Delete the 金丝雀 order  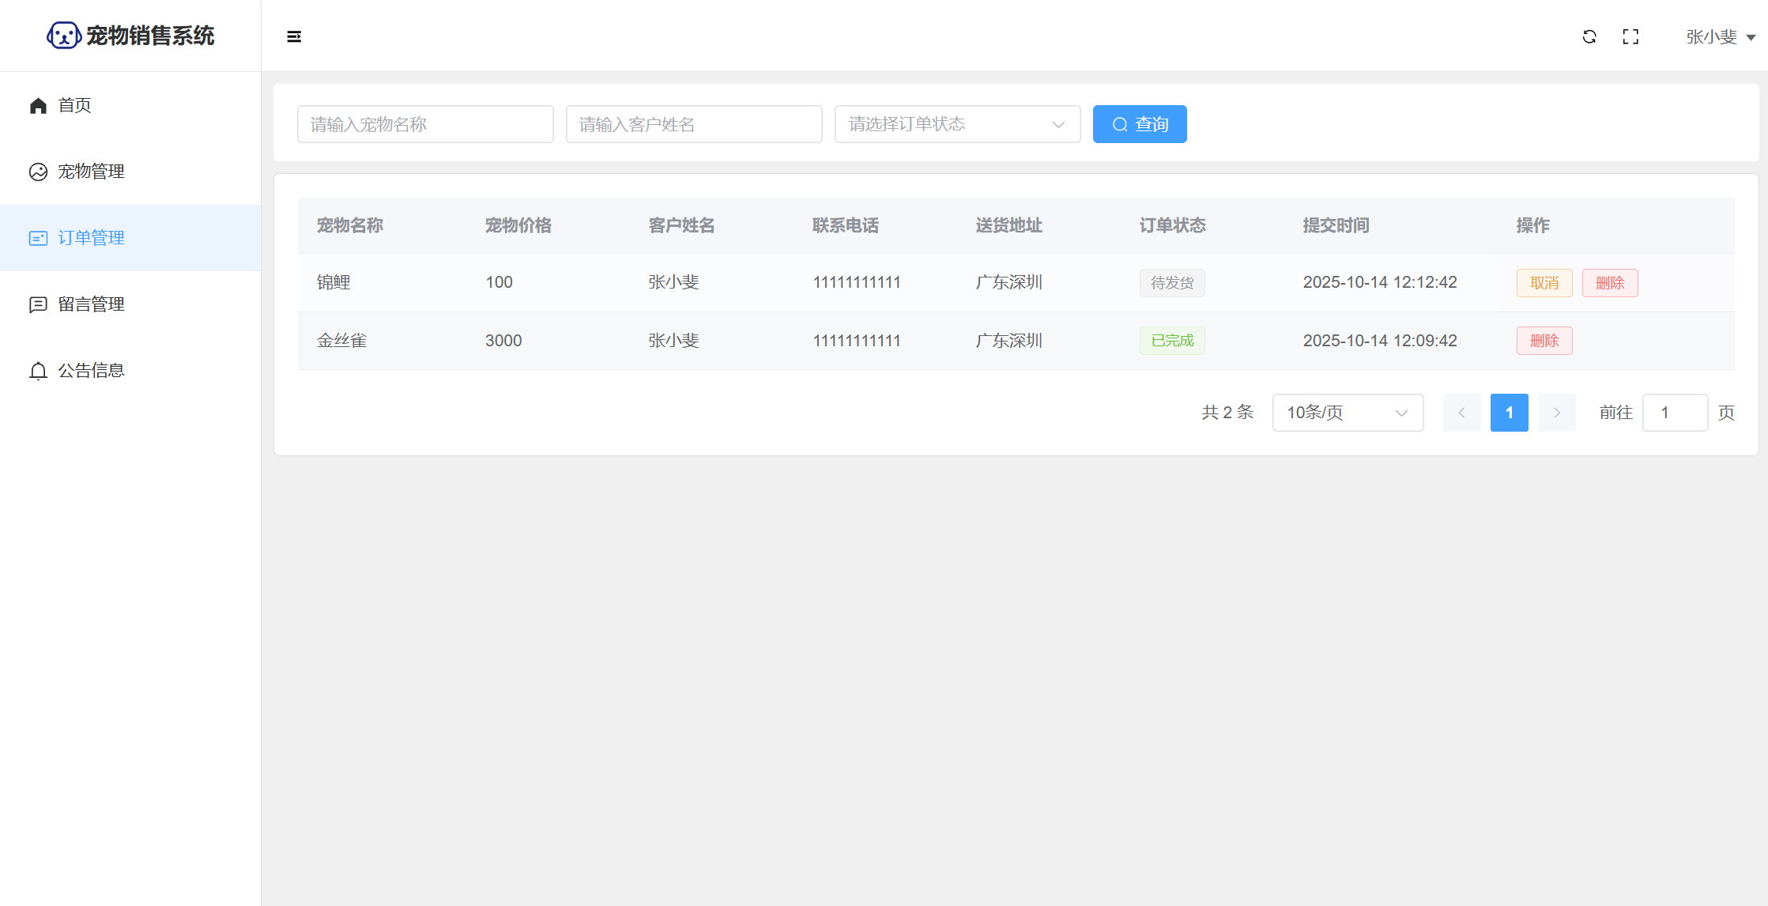[x=1544, y=341]
